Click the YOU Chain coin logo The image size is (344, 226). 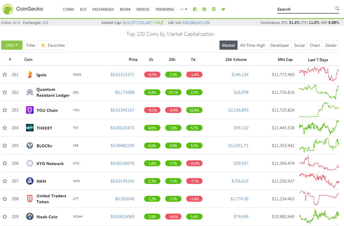click(x=30, y=110)
